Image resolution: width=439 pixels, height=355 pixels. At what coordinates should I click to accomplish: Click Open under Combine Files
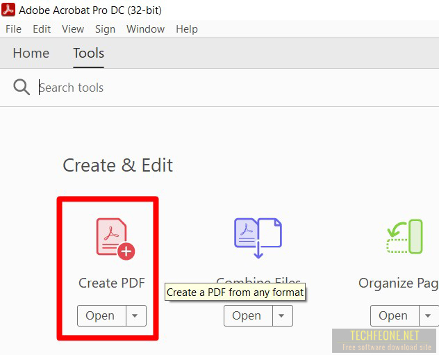(248, 316)
